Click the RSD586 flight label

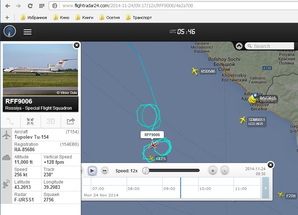(208, 71)
